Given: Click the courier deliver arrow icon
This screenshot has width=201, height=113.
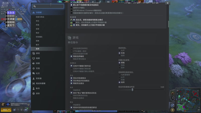Looking at the screenshot, I should pyautogui.click(x=26, y=110).
